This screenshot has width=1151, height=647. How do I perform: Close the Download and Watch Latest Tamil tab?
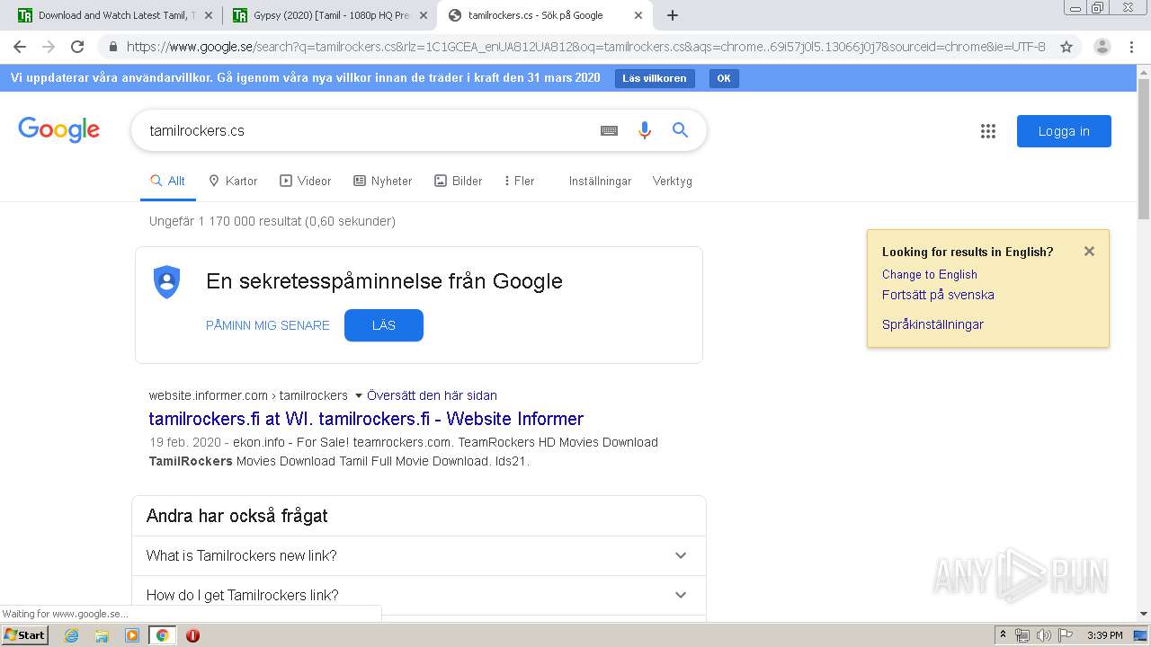pyautogui.click(x=209, y=15)
